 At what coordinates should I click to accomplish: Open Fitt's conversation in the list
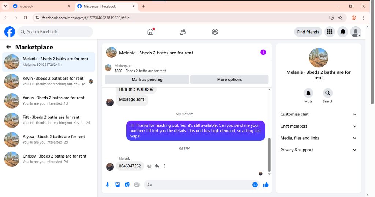coord(49,120)
